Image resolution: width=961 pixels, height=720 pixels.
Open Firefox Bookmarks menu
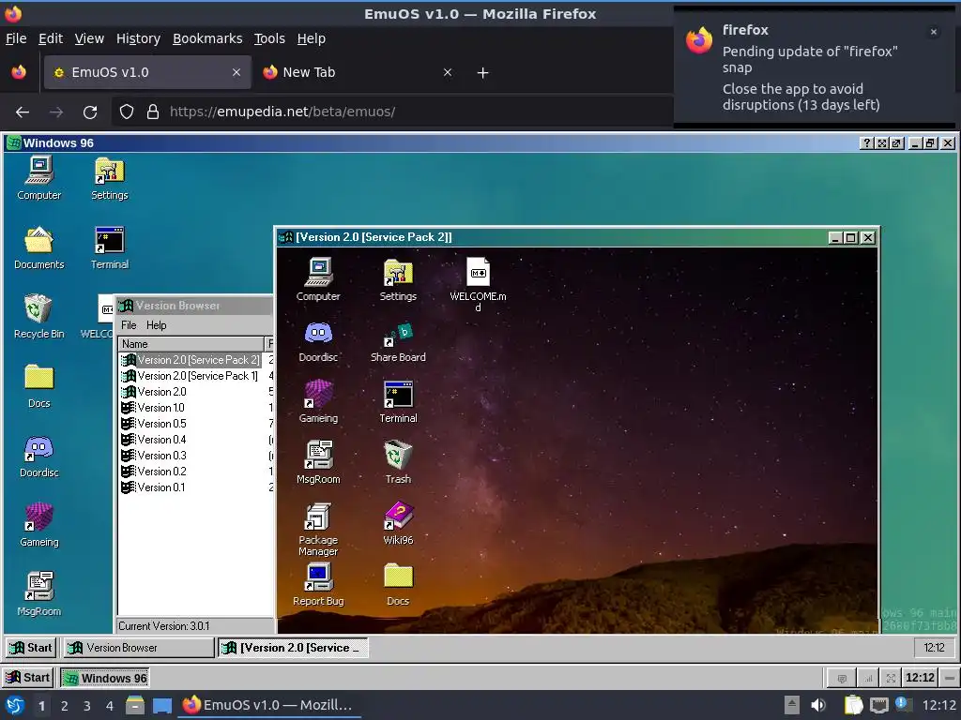[207, 38]
